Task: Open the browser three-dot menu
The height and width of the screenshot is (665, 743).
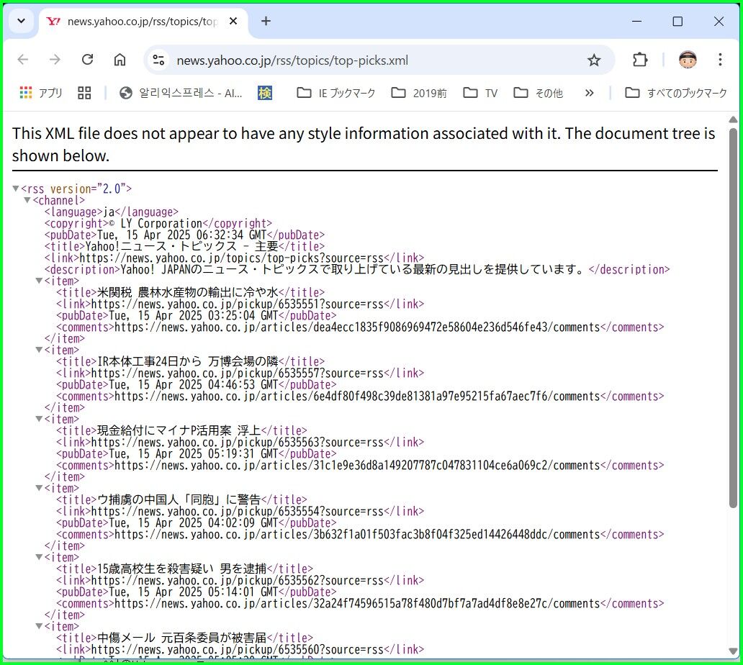Action: (x=721, y=60)
